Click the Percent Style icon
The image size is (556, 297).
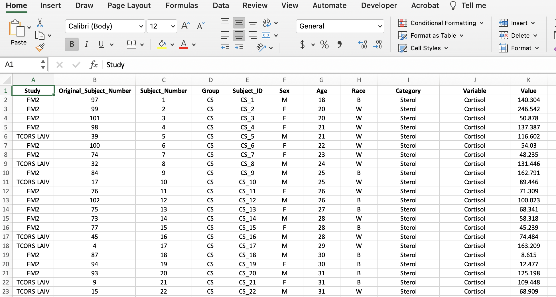pos(324,44)
